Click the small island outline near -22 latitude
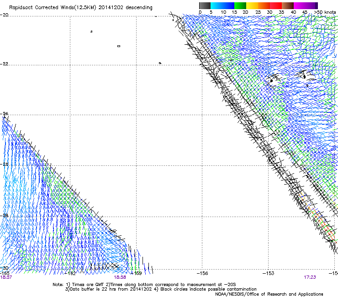The height and width of the screenshot is (297, 338). coord(160,63)
